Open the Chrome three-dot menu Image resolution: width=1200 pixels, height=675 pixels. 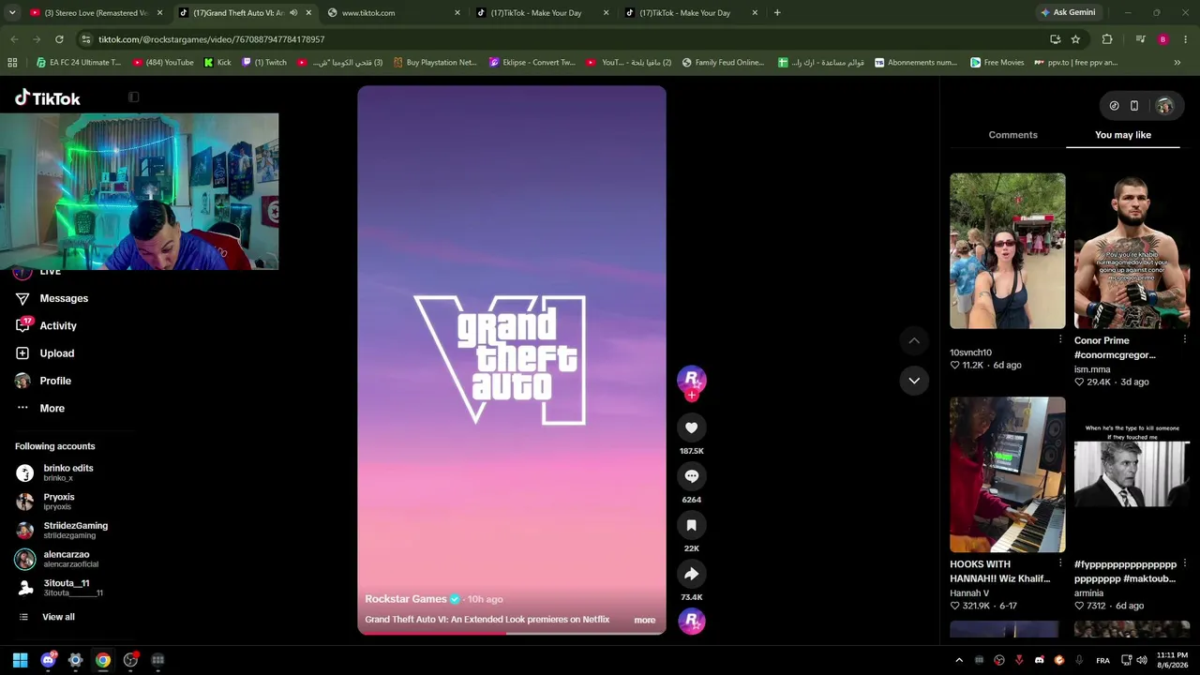pyautogui.click(x=1186, y=39)
